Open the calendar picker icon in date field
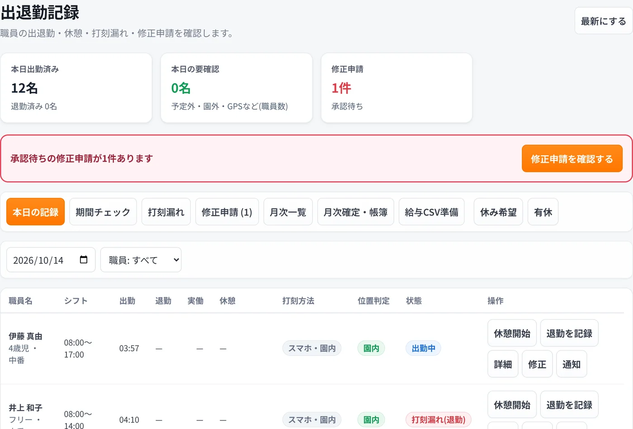 (x=83, y=260)
